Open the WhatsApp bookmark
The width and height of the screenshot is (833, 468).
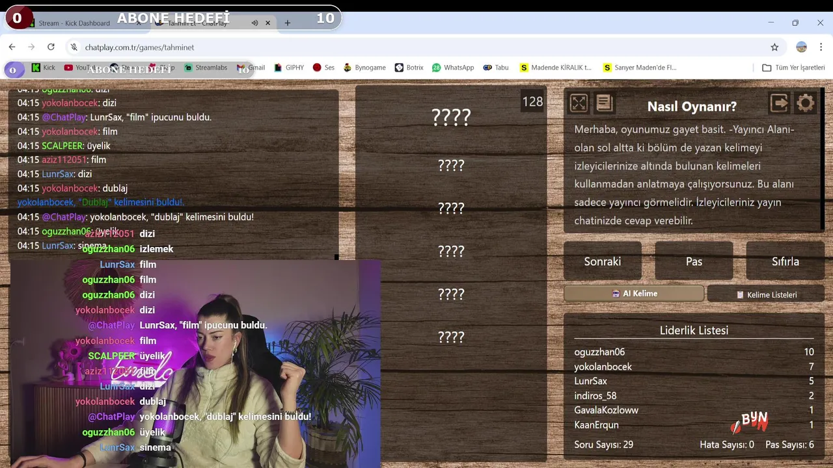coord(453,68)
